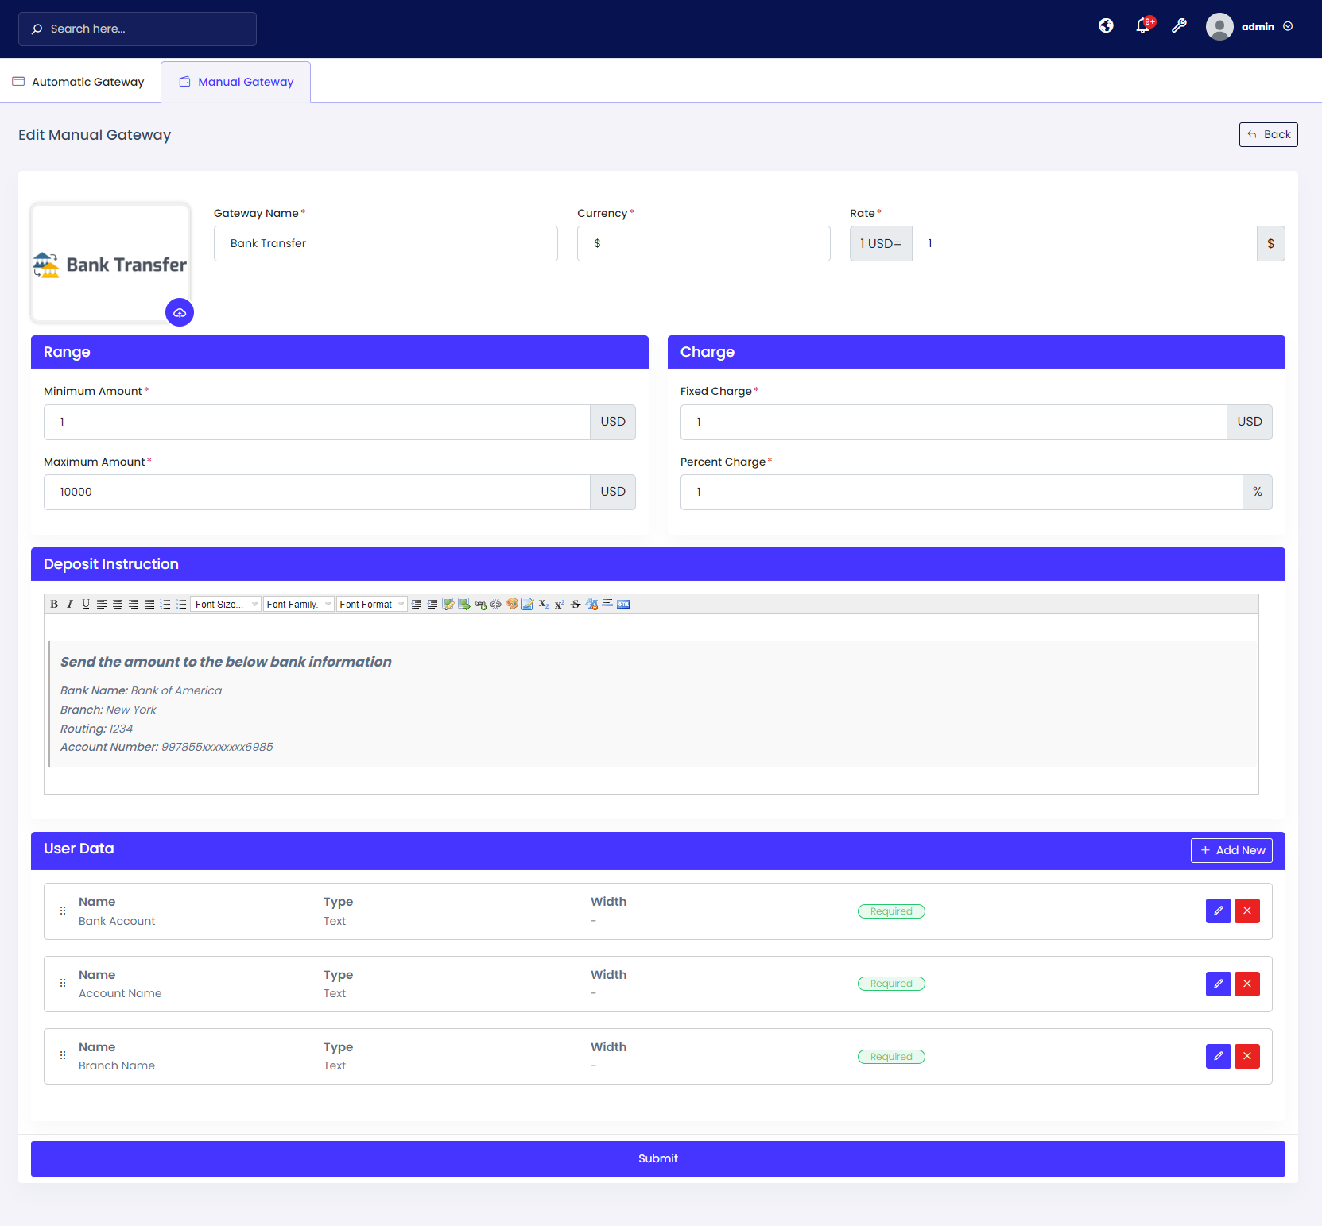Click the Rate input field
The height and width of the screenshot is (1226, 1322).
(x=1084, y=243)
